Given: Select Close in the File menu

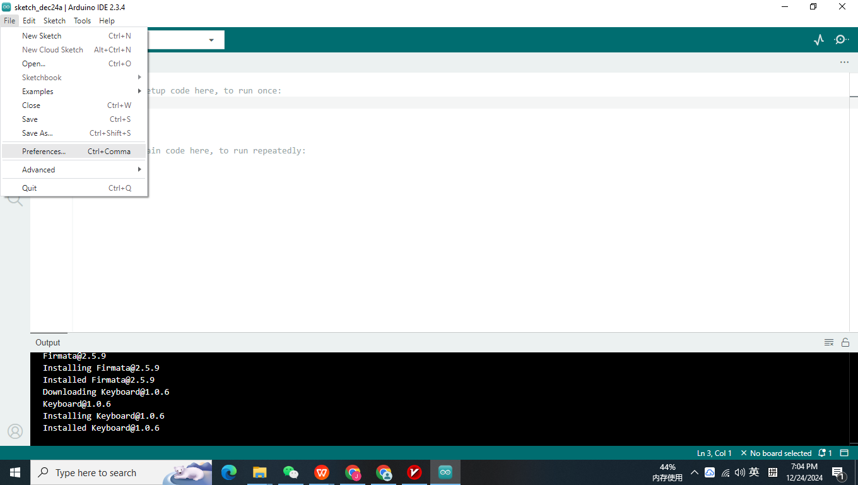Looking at the screenshot, I should 74,105.
